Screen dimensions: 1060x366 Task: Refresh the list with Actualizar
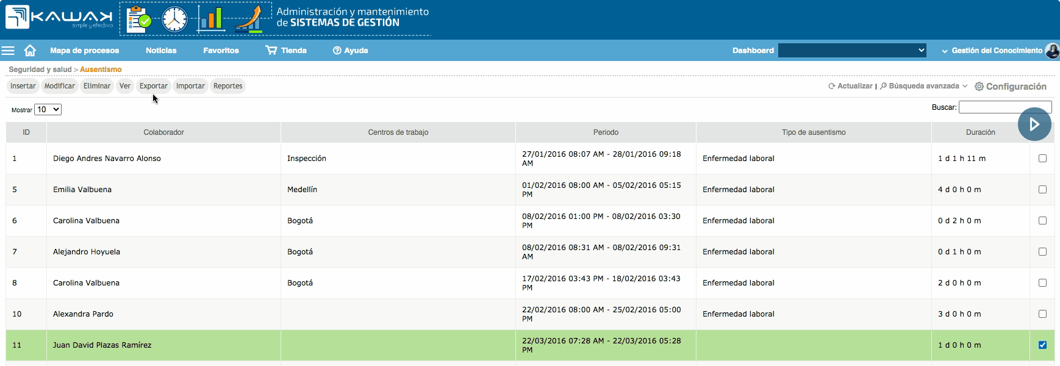click(x=850, y=86)
